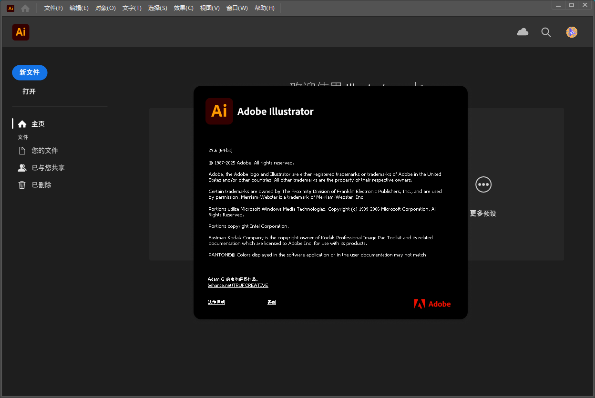
Task: Open the 文件 menu
Action: coord(52,8)
